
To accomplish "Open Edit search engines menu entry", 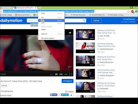I will [51, 38].
